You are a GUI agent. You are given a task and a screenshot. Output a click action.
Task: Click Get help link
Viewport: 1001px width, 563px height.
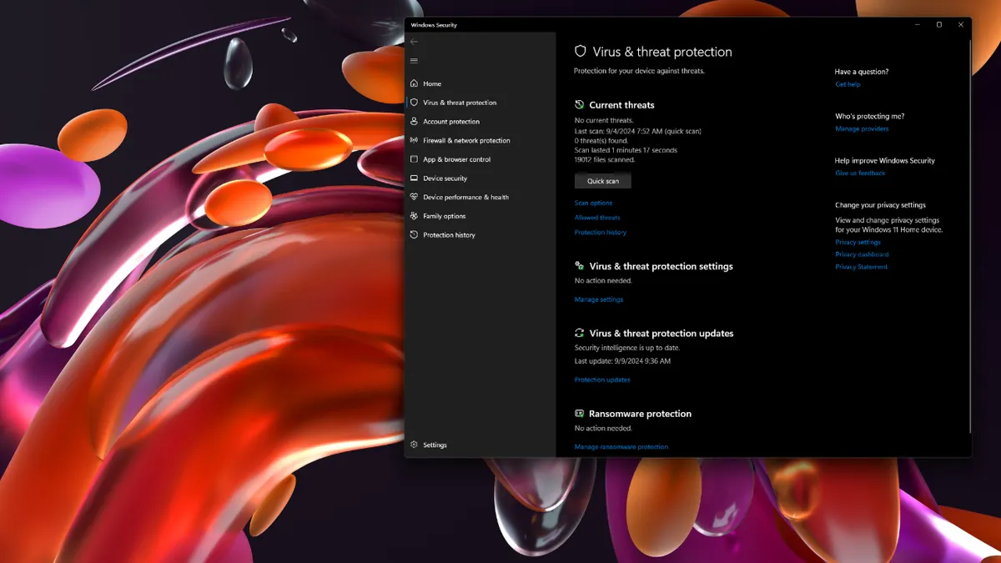click(x=848, y=84)
